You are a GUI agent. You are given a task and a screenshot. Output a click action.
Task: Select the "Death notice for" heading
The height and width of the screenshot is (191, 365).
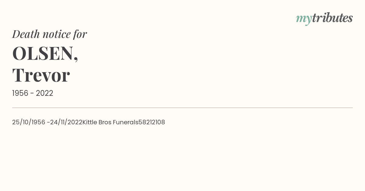(50, 34)
